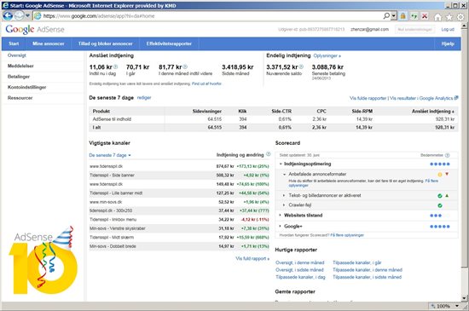Click the Internet Explorer home icon

click(x=437, y=17)
